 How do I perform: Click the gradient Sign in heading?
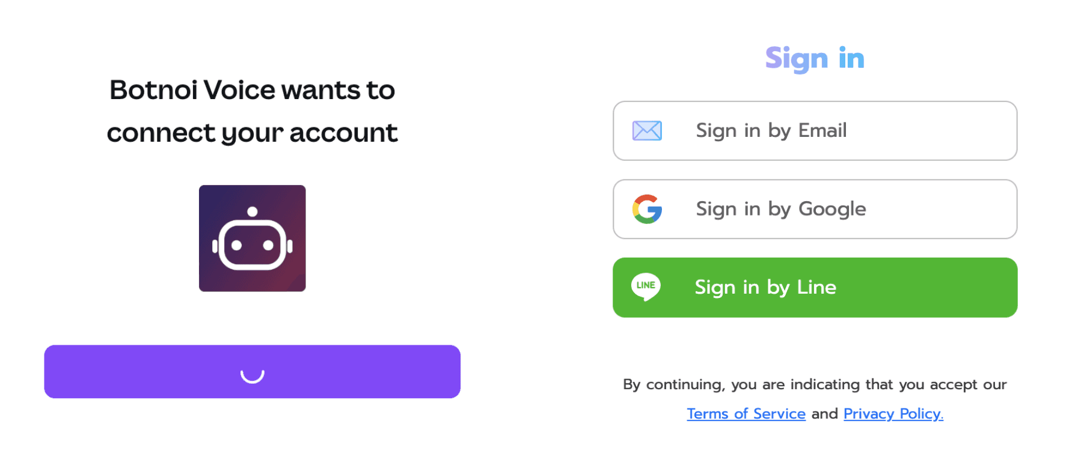[815, 59]
